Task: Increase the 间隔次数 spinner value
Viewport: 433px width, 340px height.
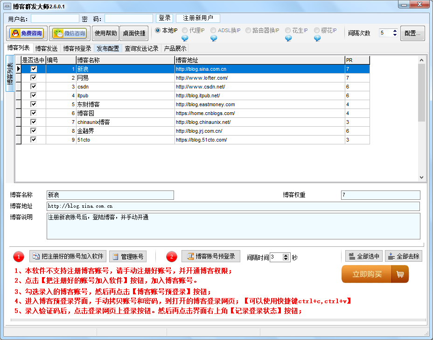Action: tap(395, 31)
